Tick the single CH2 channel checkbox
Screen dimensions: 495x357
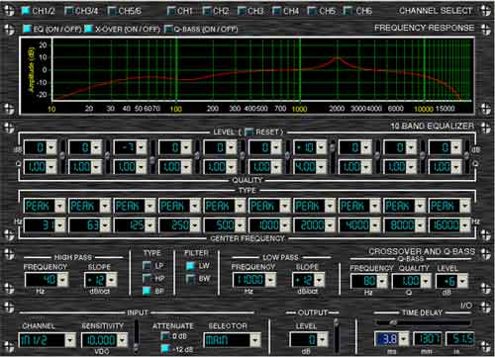(207, 11)
